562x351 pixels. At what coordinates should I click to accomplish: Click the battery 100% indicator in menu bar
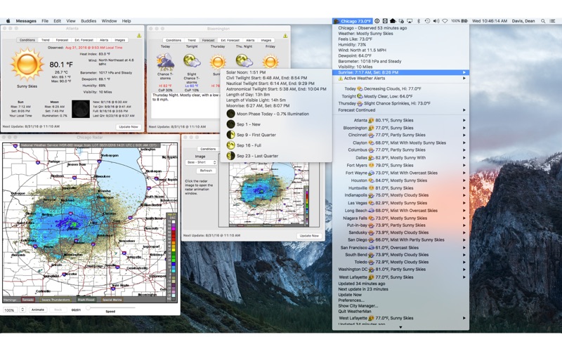(x=459, y=21)
